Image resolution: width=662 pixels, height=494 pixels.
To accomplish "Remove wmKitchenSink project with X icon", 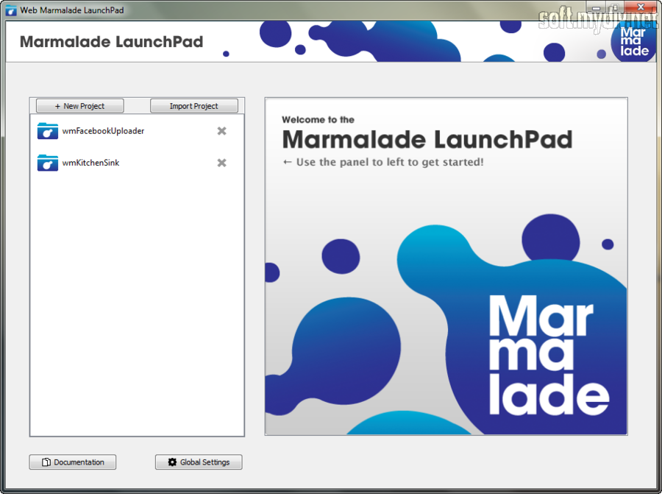I will pyautogui.click(x=221, y=163).
